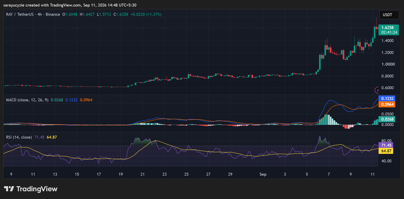Click the yellow 64.87 RSI average label
This screenshot has width=404, height=199.
point(386,151)
